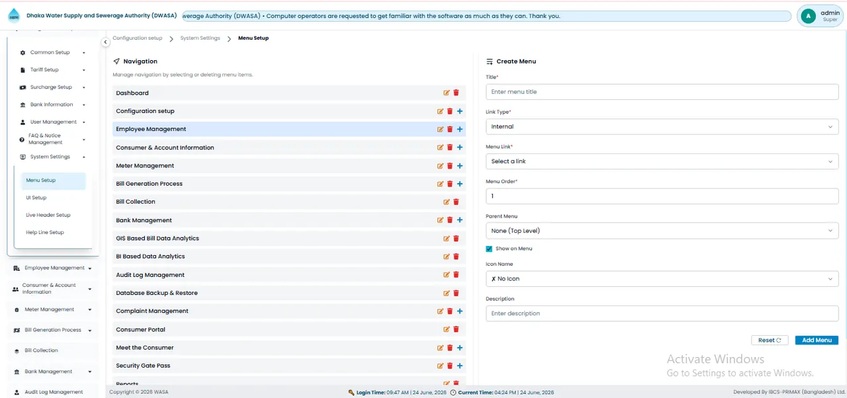Image resolution: width=847 pixels, height=398 pixels.
Task: Edit the Meter Management navigation entry
Action: [x=441, y=166]
